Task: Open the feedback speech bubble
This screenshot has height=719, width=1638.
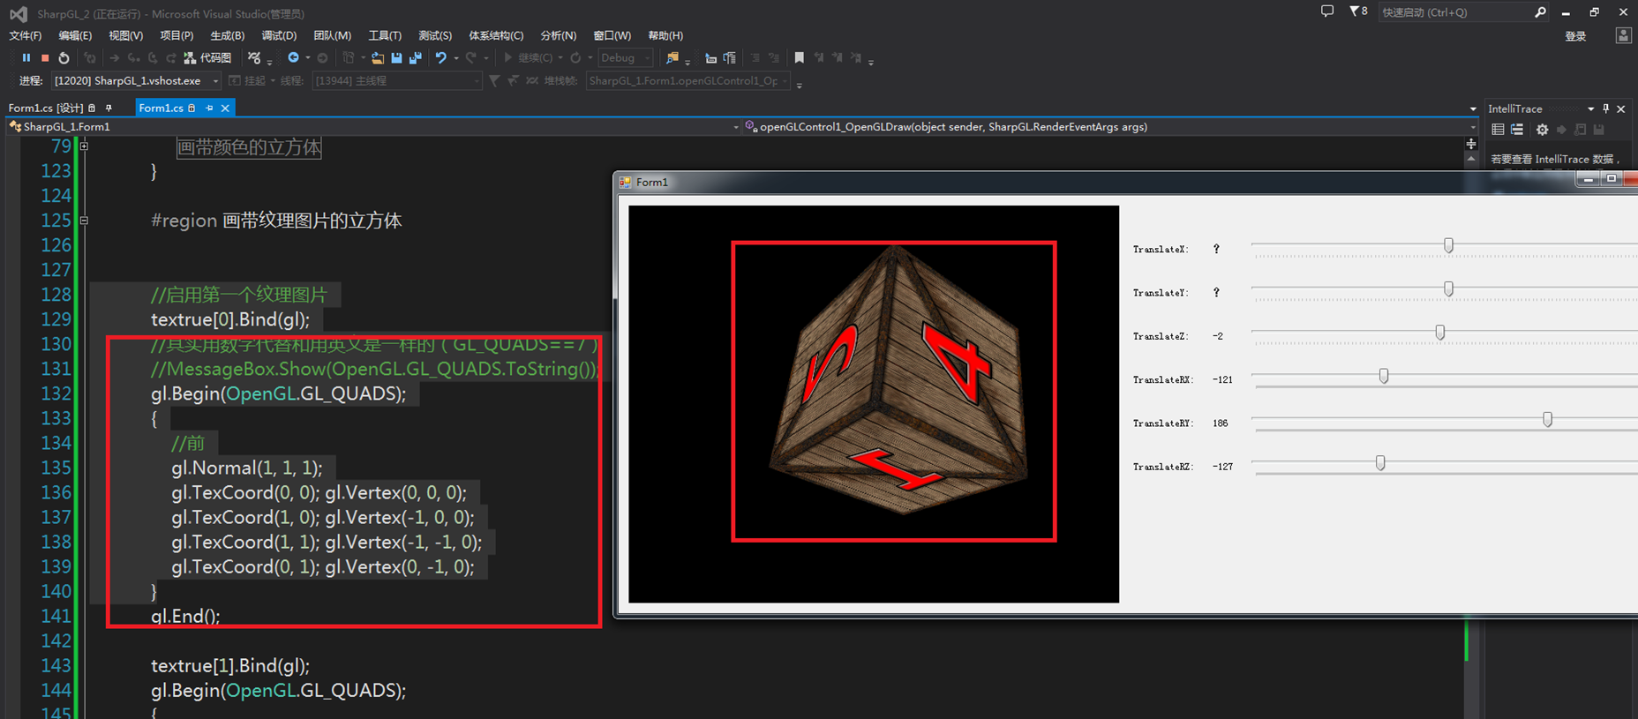Action: coord(1327,11)
